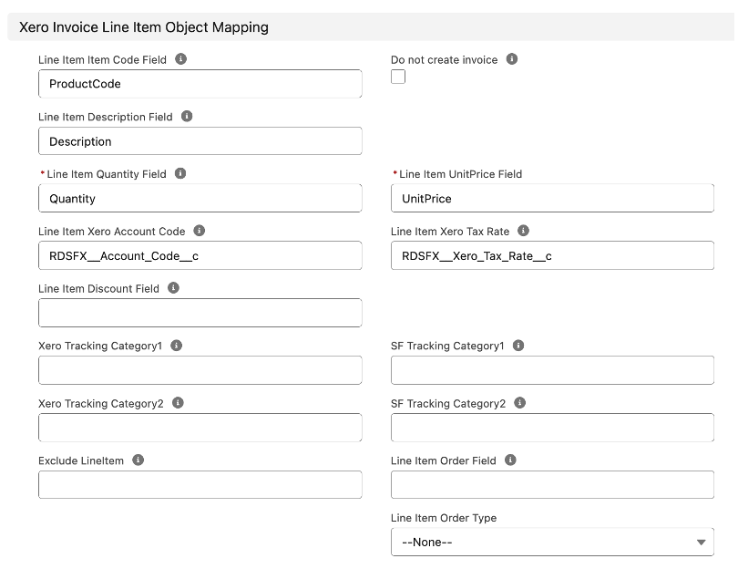Focus the SF Tracking Category1 input
Image resolution: width=738 pixels, height=569 pixels.
click(552, 370)
